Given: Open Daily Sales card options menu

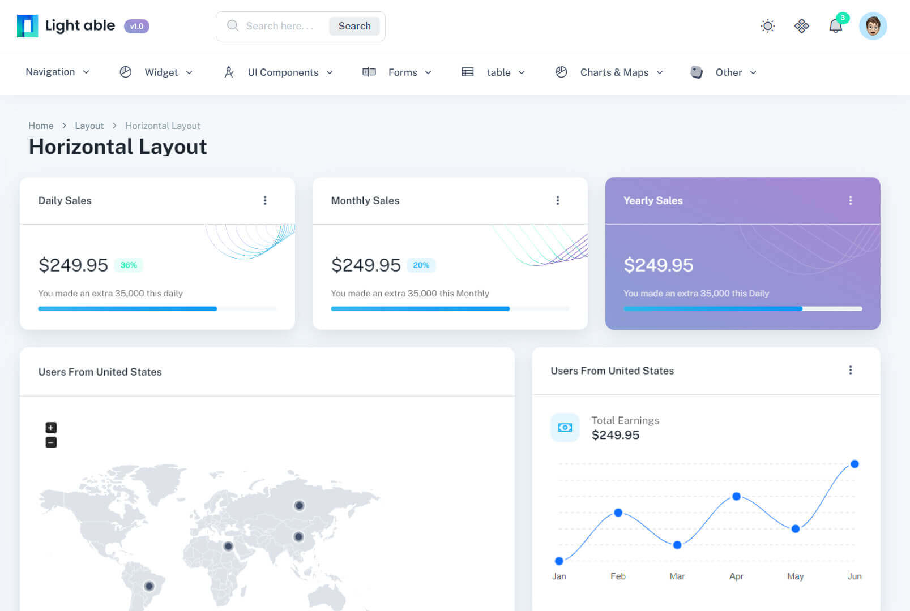Looking at the screenshot, I should click(265, 200).
